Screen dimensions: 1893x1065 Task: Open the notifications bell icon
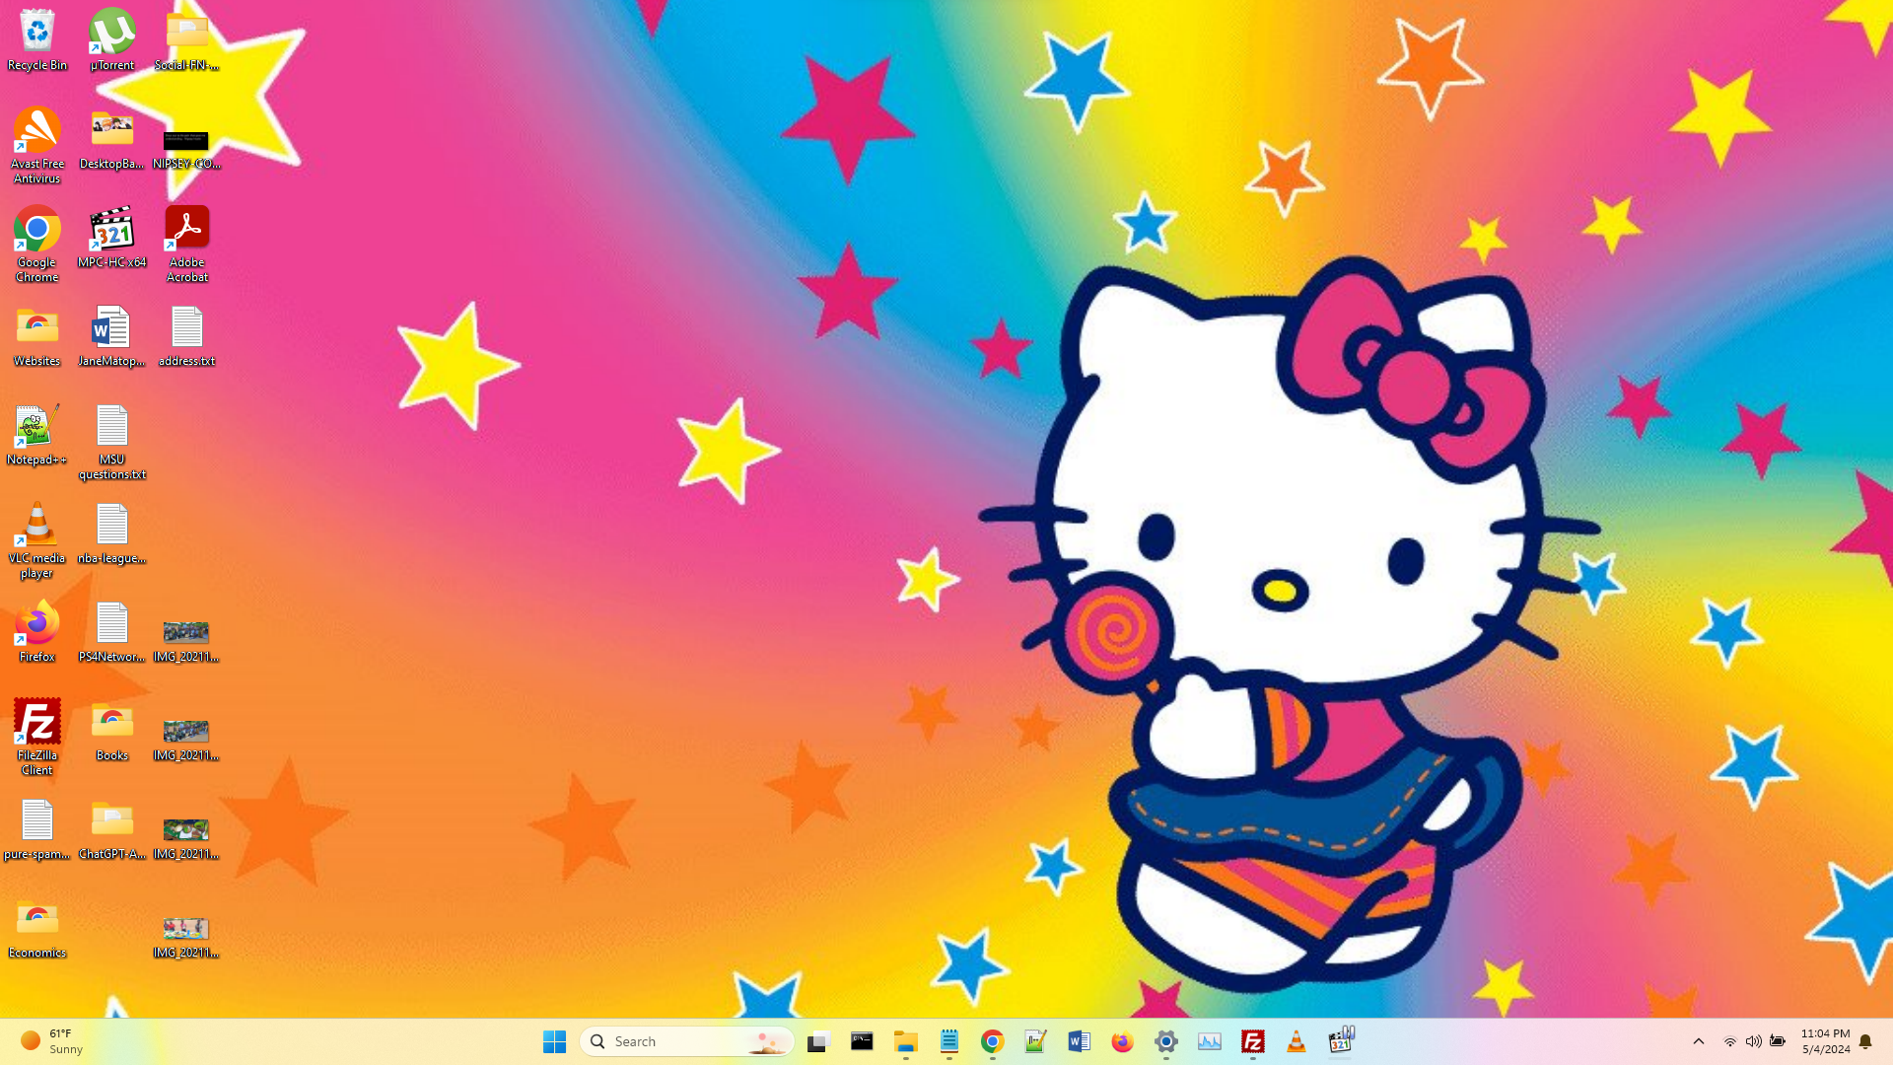[1865, 1041]
